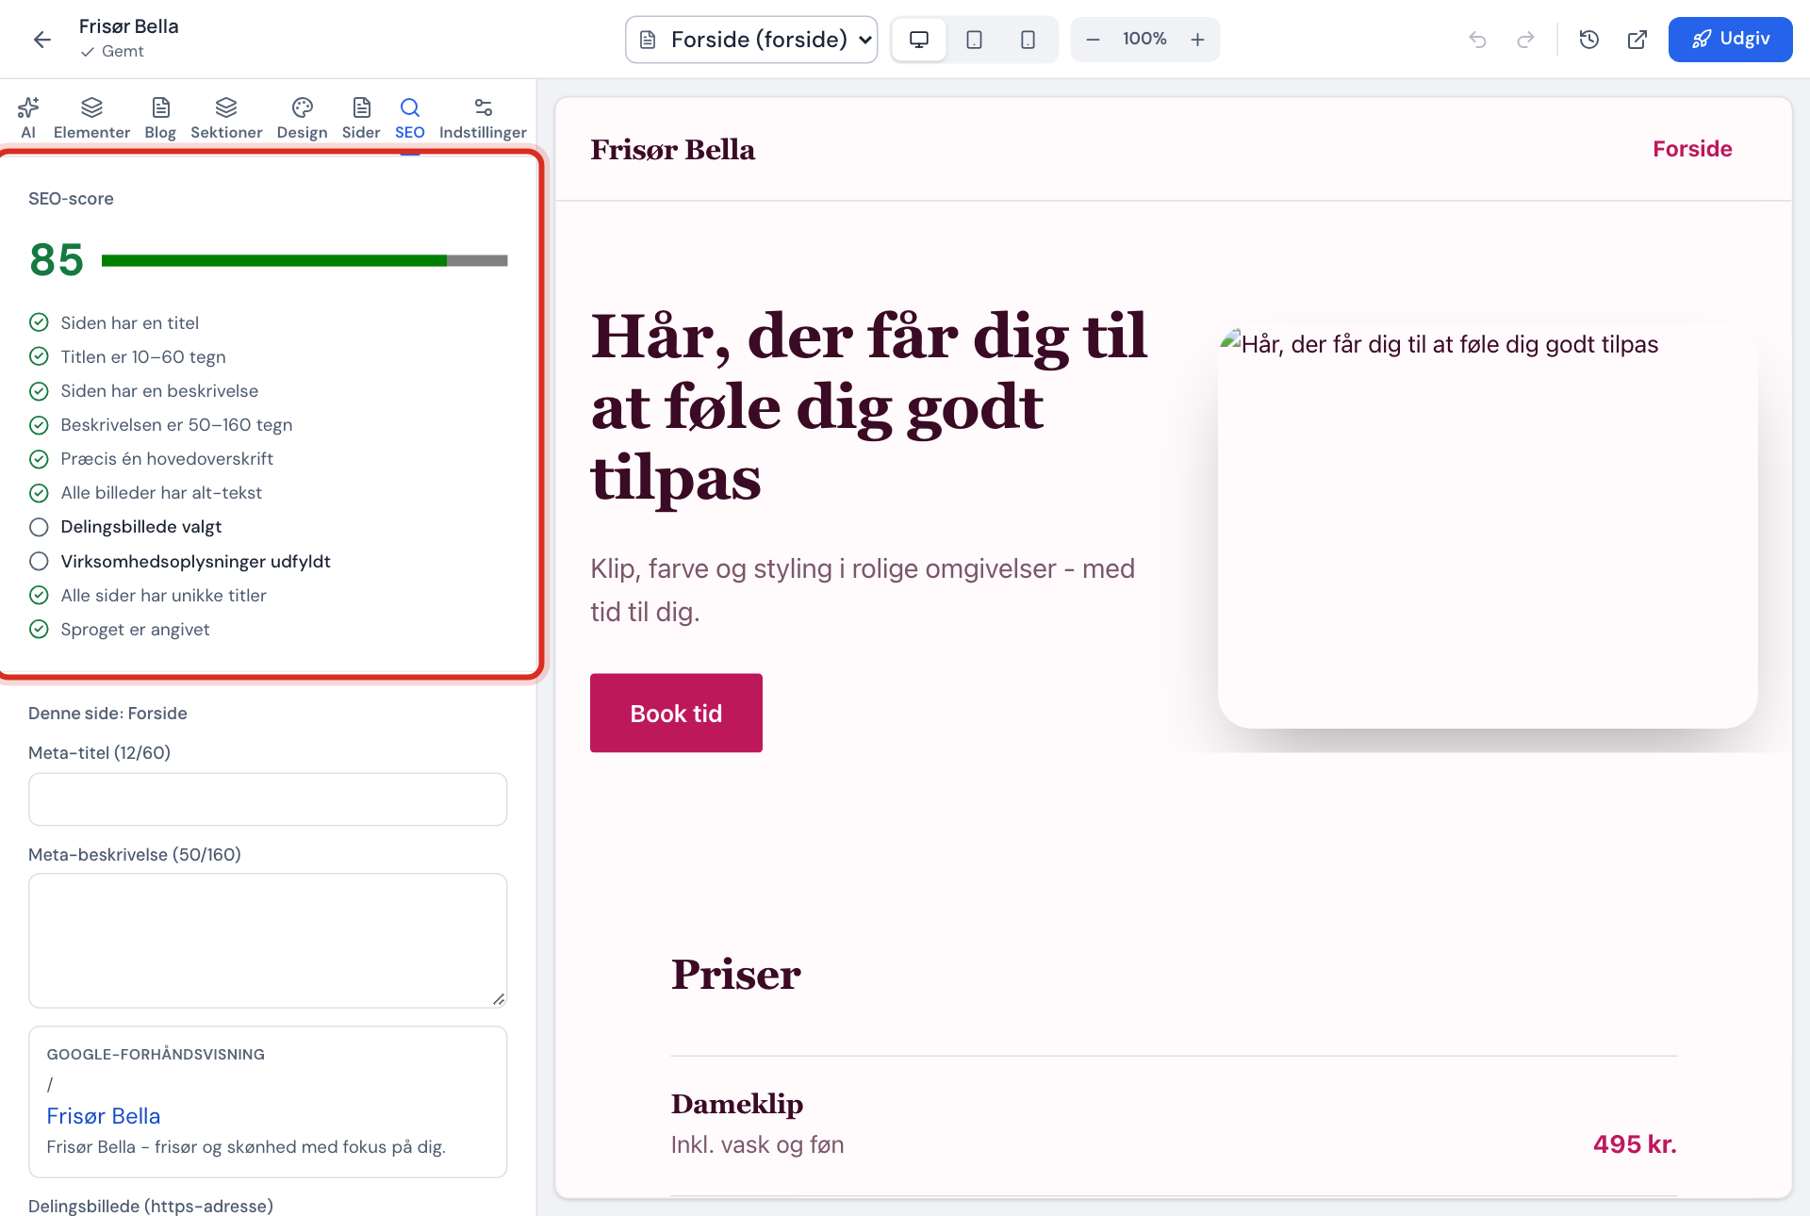Open version history clock icon

point(1589,40)
